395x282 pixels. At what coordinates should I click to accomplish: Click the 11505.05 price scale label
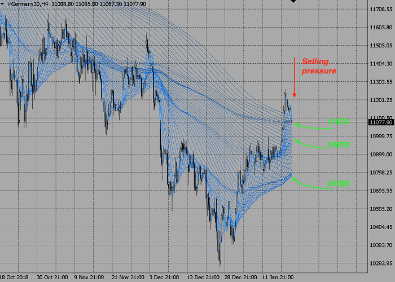[381, 46]
